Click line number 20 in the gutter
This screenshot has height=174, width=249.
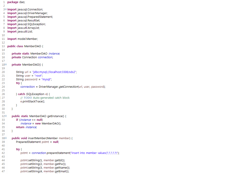[x=3, y=72]
